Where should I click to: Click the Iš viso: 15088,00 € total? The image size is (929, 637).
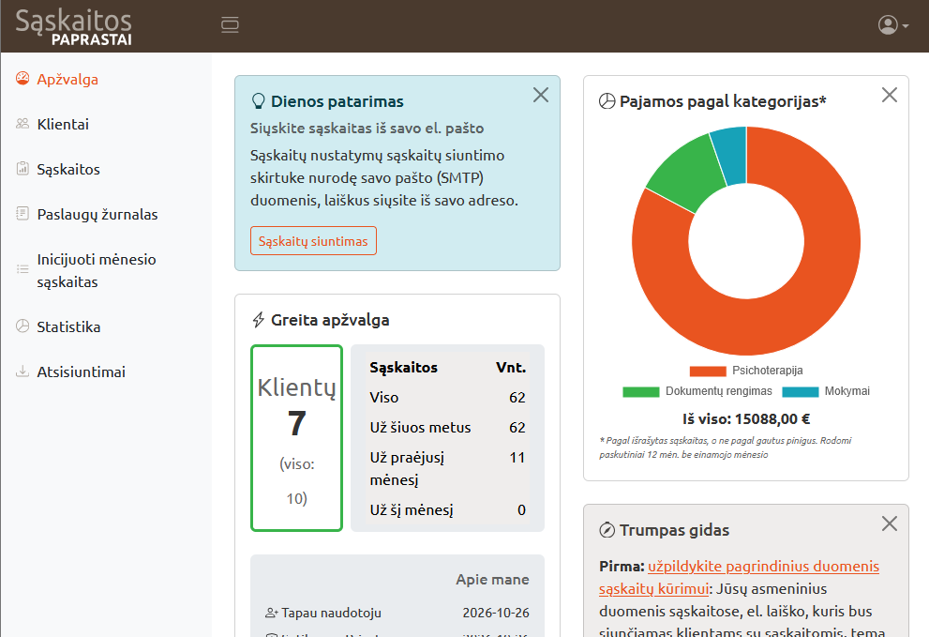pos(746,419)
